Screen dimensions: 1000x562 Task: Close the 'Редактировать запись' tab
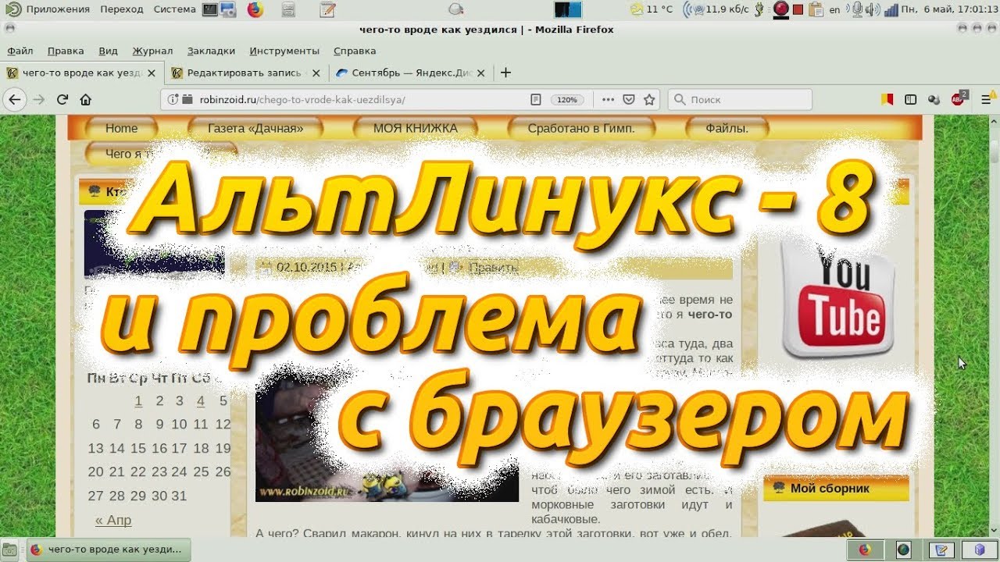tap(316, 73)
